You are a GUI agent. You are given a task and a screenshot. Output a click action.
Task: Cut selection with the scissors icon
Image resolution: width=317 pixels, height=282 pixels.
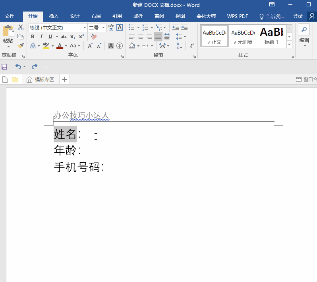tap(21, 27)
